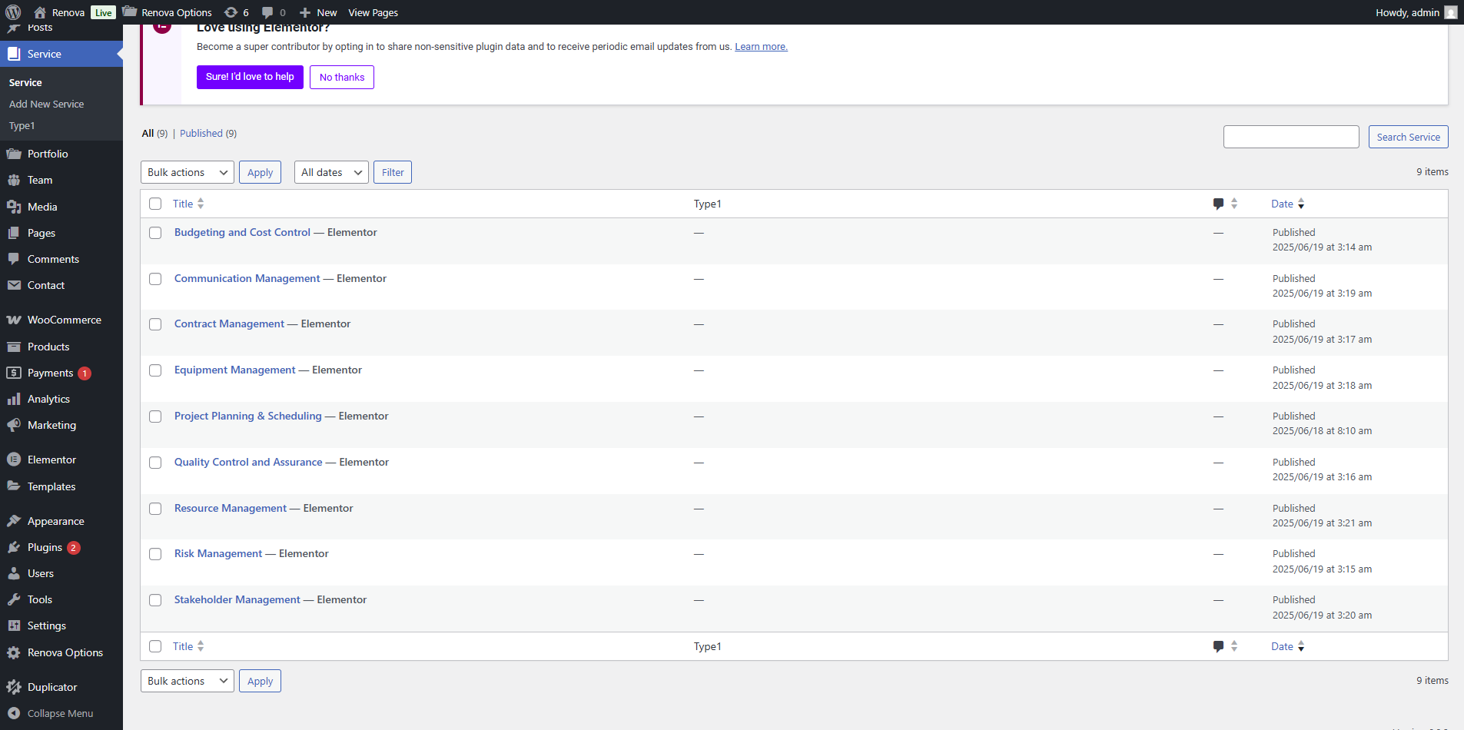1464x730 pixels.
Task: Click the comments bubble icon in admin bar
Action: (267, 12)
